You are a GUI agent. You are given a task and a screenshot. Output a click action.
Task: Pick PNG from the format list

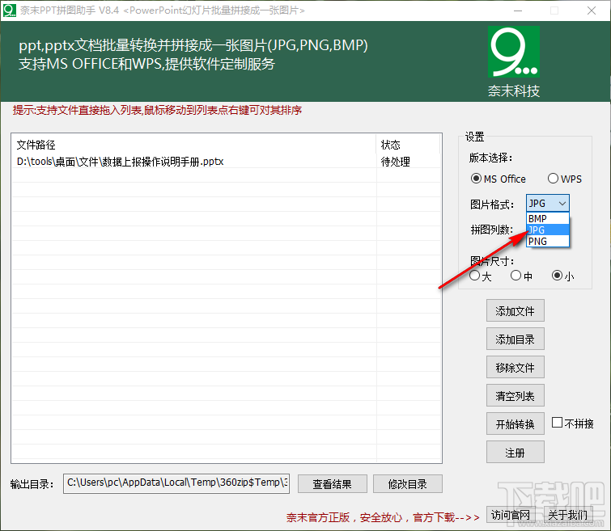(548, 242)
